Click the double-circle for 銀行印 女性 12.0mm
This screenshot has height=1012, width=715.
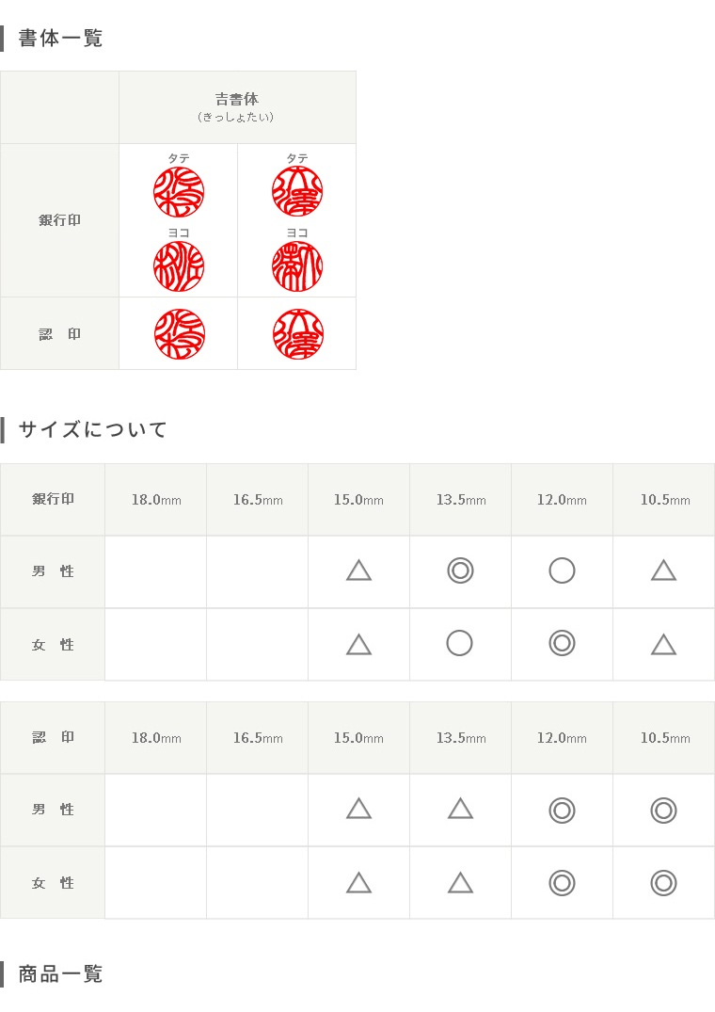[563, 644]
